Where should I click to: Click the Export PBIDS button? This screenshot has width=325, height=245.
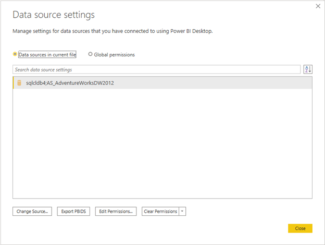[x=73, y=211]
